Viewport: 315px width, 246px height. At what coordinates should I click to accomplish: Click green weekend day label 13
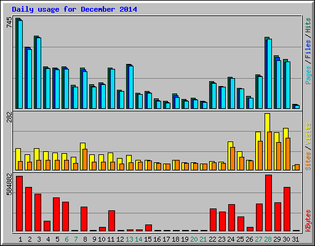click(129, 239)
